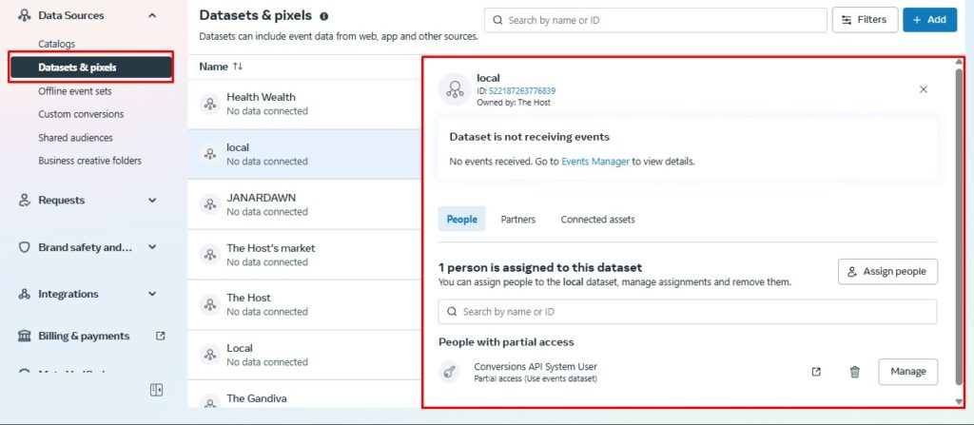Image resolution: width=974 pixels, height=425 pixels.
Task: Close the local dataset details panel
Action: coord(923,89)
